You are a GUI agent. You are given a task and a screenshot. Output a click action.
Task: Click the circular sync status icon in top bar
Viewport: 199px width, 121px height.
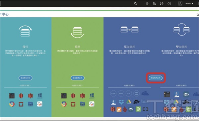pos(162,4)
